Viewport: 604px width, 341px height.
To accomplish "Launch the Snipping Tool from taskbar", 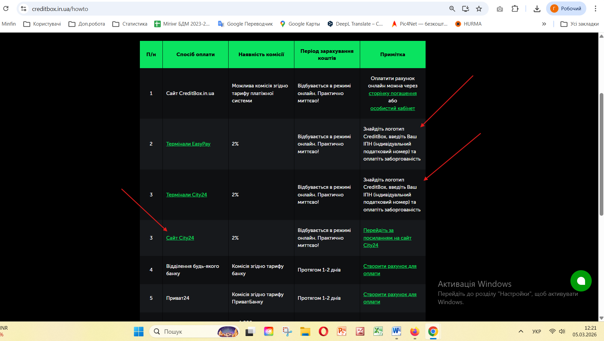I will pos(287,331).
